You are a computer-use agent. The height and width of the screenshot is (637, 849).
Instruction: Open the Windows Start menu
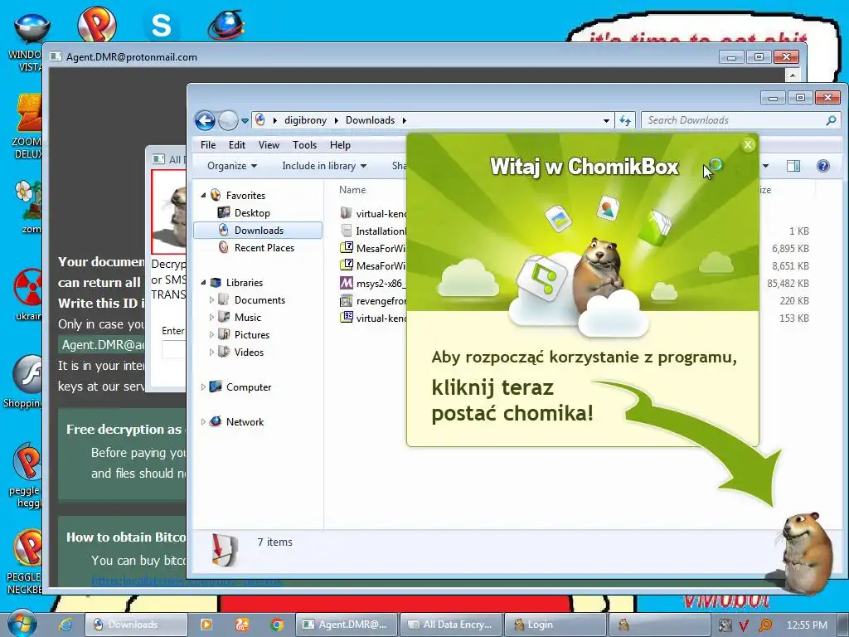pos(22,624)
